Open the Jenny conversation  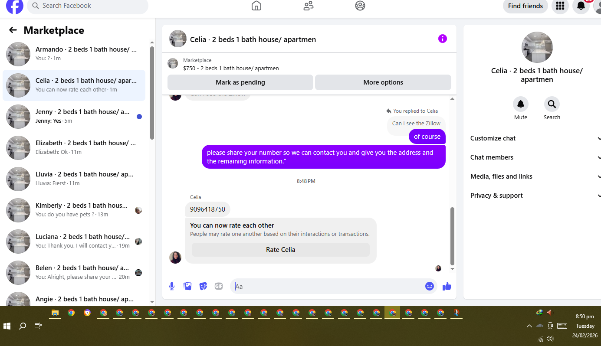point(74,116)
